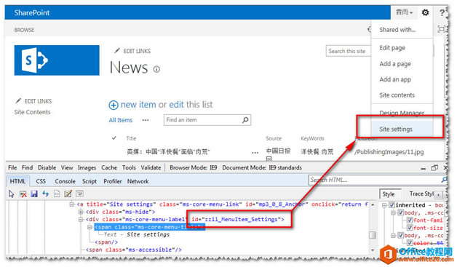Collapse the inherited style tree node

click(x=385, y=205)
